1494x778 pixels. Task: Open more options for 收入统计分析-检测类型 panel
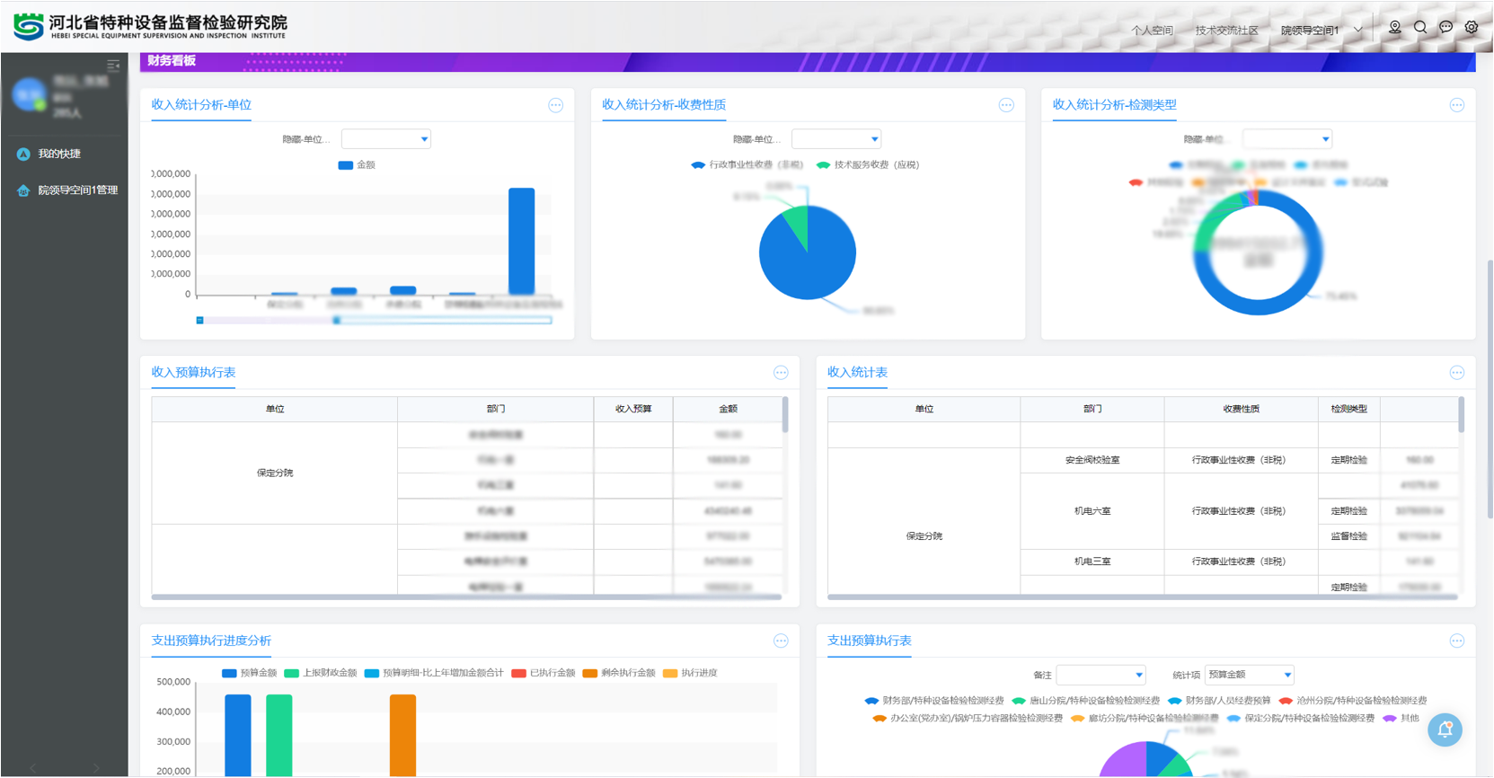pos(1457,105)
